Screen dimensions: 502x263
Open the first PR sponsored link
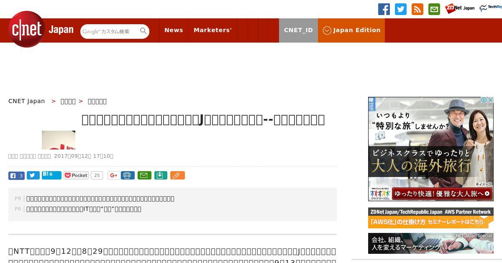(x=100, y=199)
